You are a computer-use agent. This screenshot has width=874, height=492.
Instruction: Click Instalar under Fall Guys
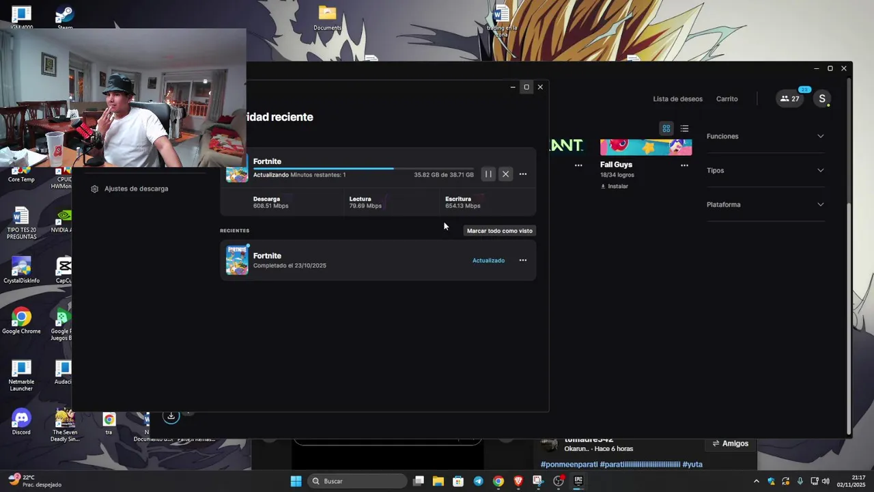pyautogui.click(x=615, y=186)
